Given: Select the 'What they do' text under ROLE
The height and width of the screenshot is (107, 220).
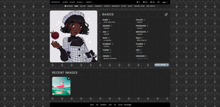Looking at the screenshot, I should [x=142, y=40].
